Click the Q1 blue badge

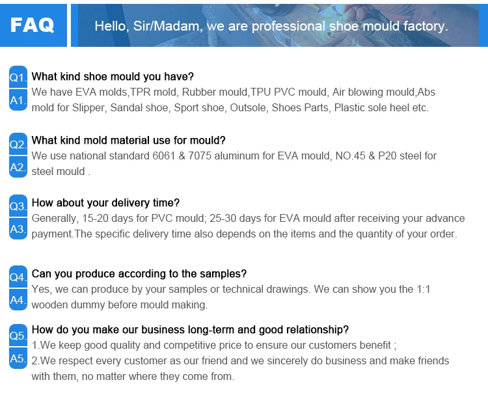[x=18, y=77]
